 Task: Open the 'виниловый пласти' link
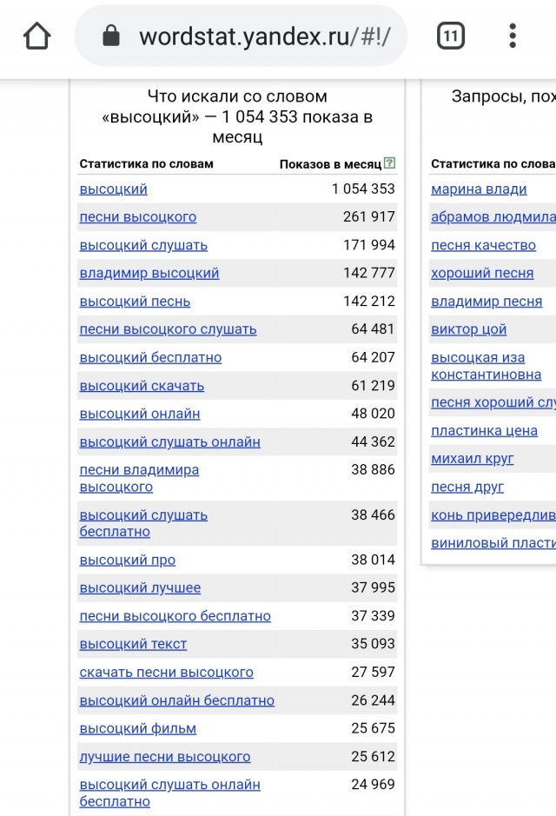(x=493, y=543)
